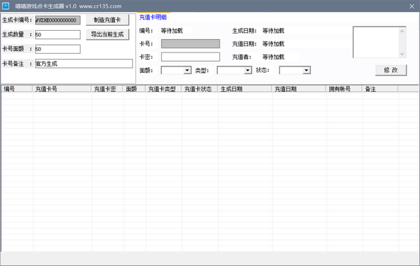420x266 pixels.
Task: Focus the 生成数量 input field
Action: 57,34
